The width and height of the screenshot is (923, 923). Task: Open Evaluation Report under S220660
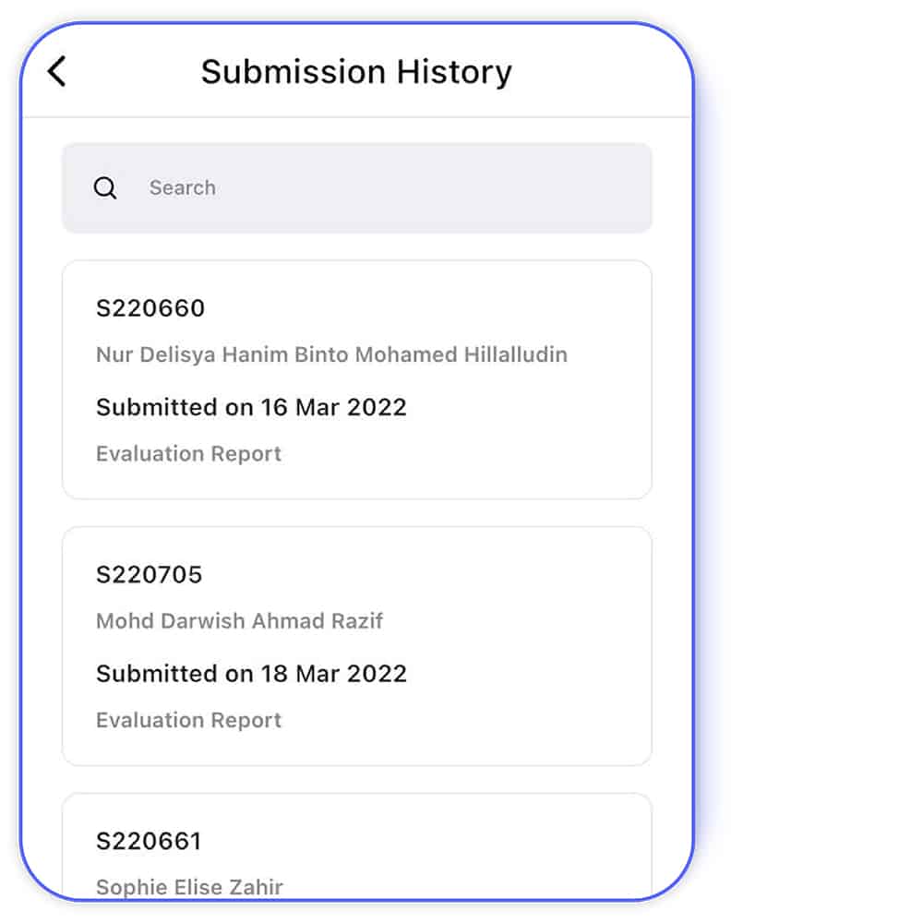[x=188, y=454]
